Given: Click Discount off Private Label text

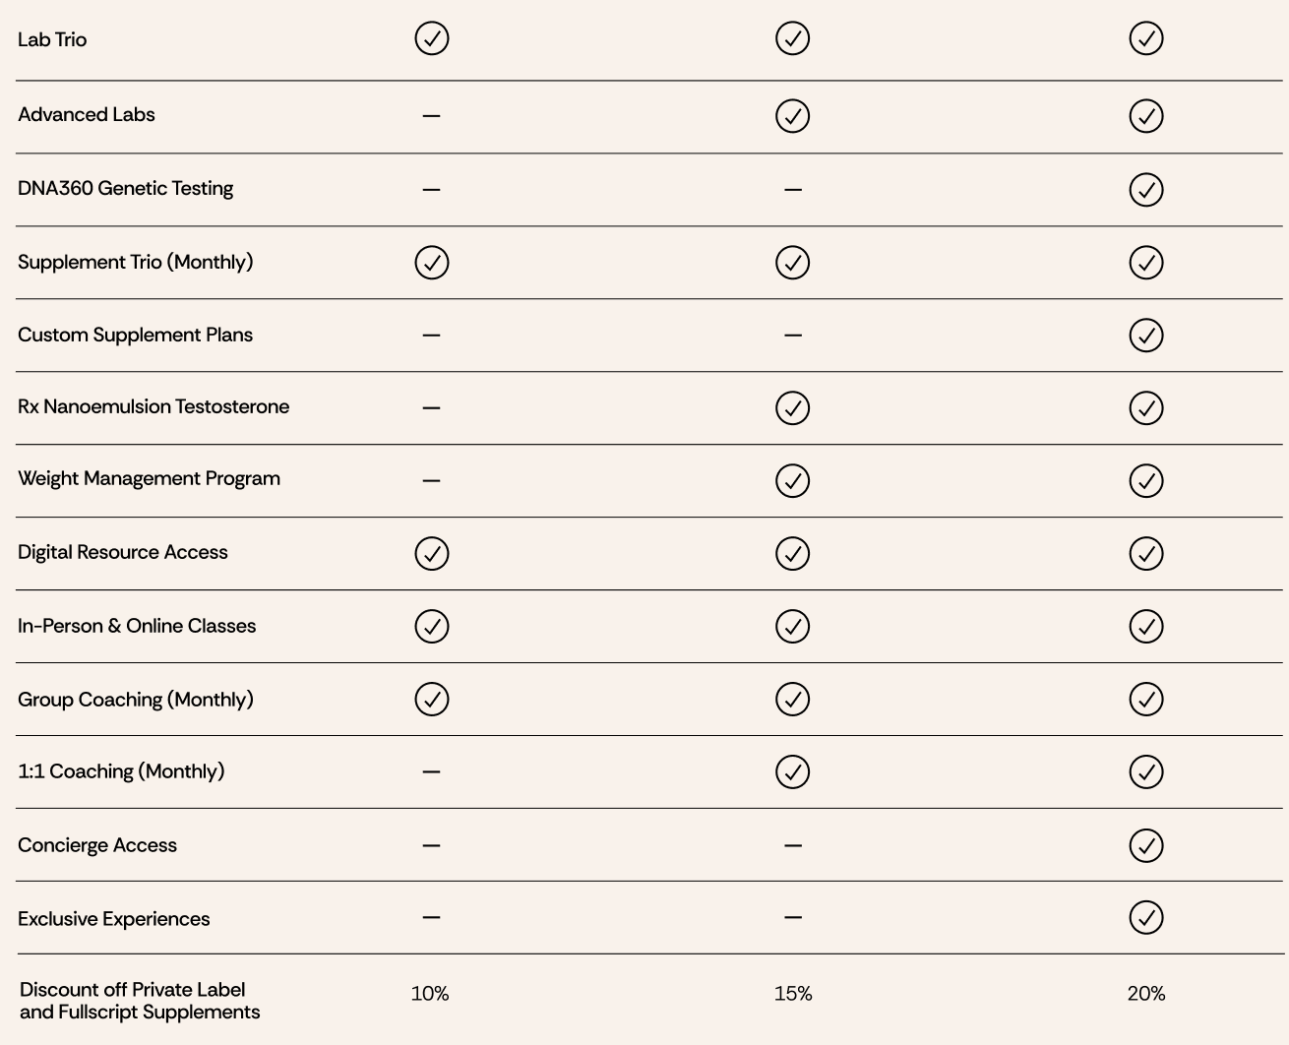Looking at the screenshot, I should [133, 990].
